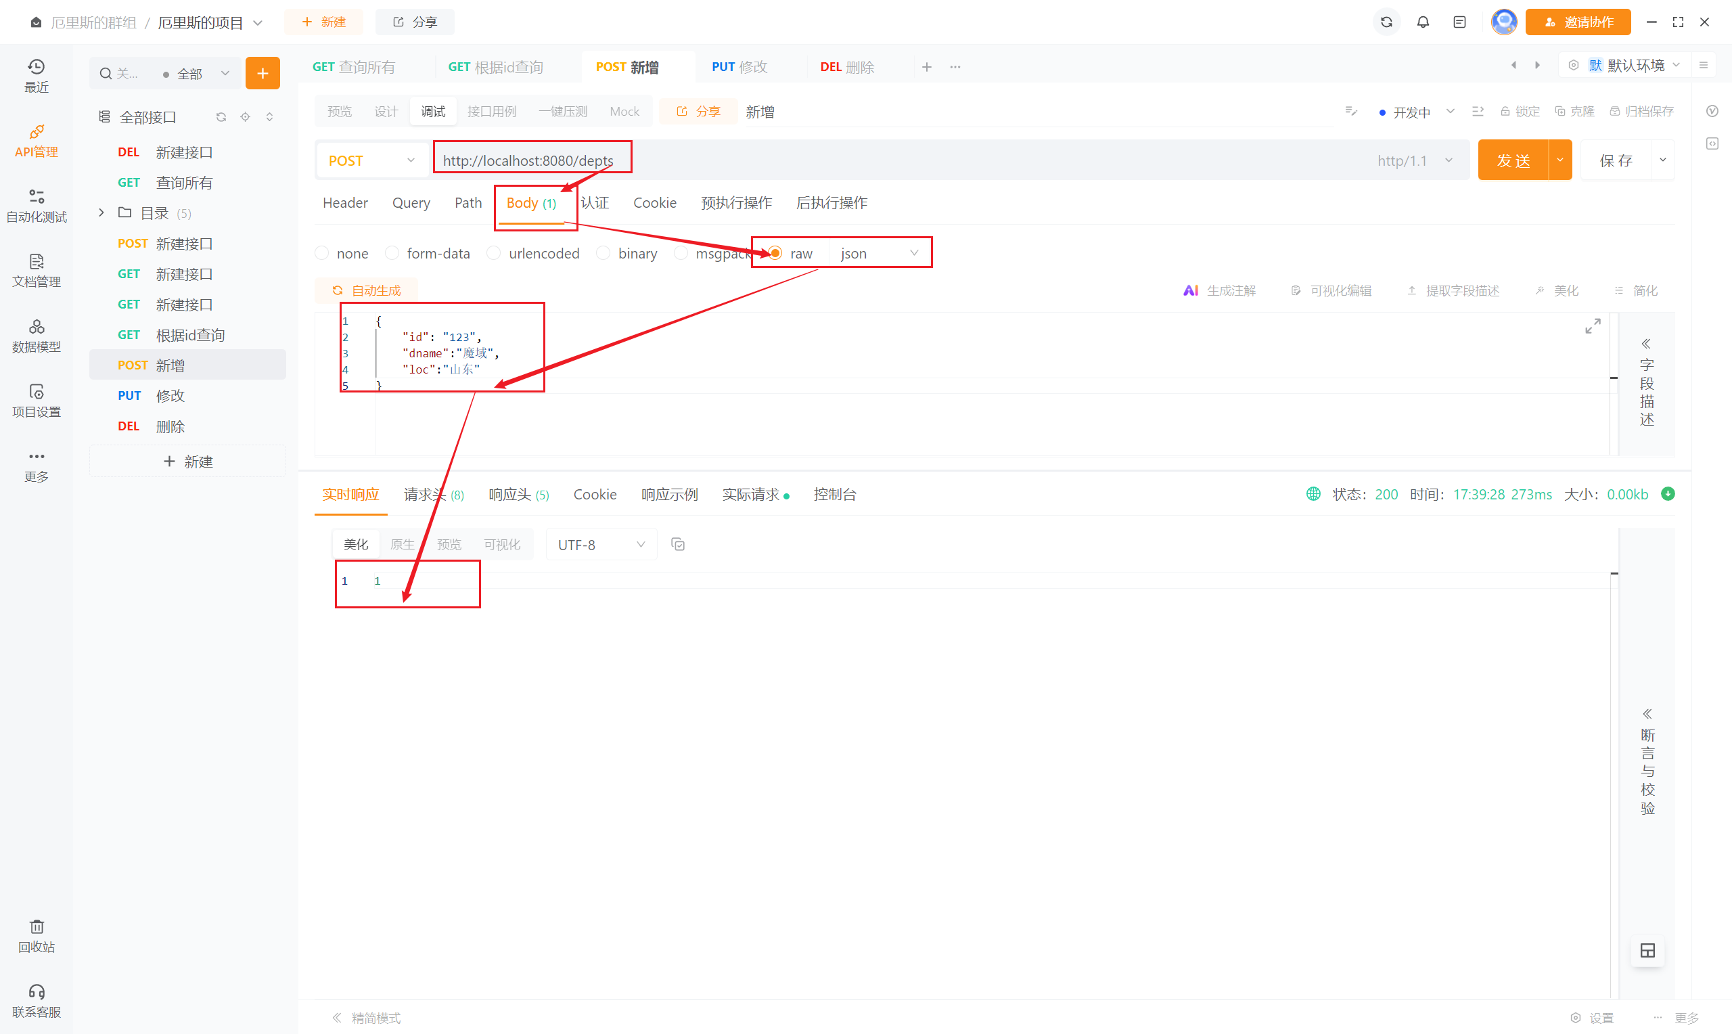Viewport: 1732px width, 1034px height.
Task: Click the response panel vertical scrollbar handle
Action: coord(1614,573)
